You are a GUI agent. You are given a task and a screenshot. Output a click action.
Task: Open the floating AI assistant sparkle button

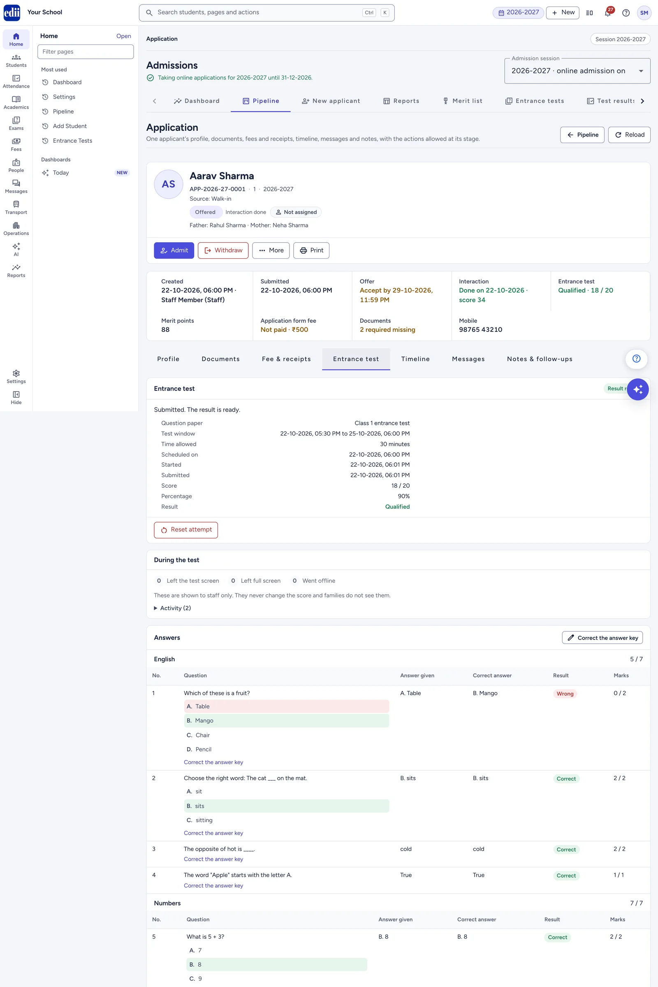(637, 389)
